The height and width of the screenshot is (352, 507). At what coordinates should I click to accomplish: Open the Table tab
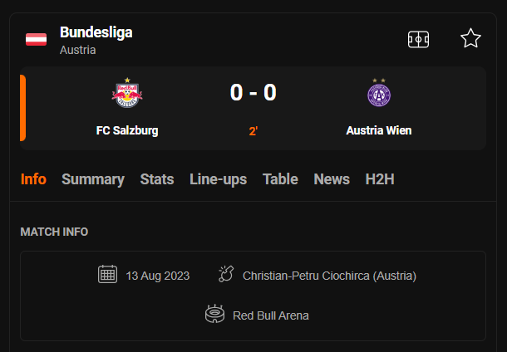coord(280,179)
